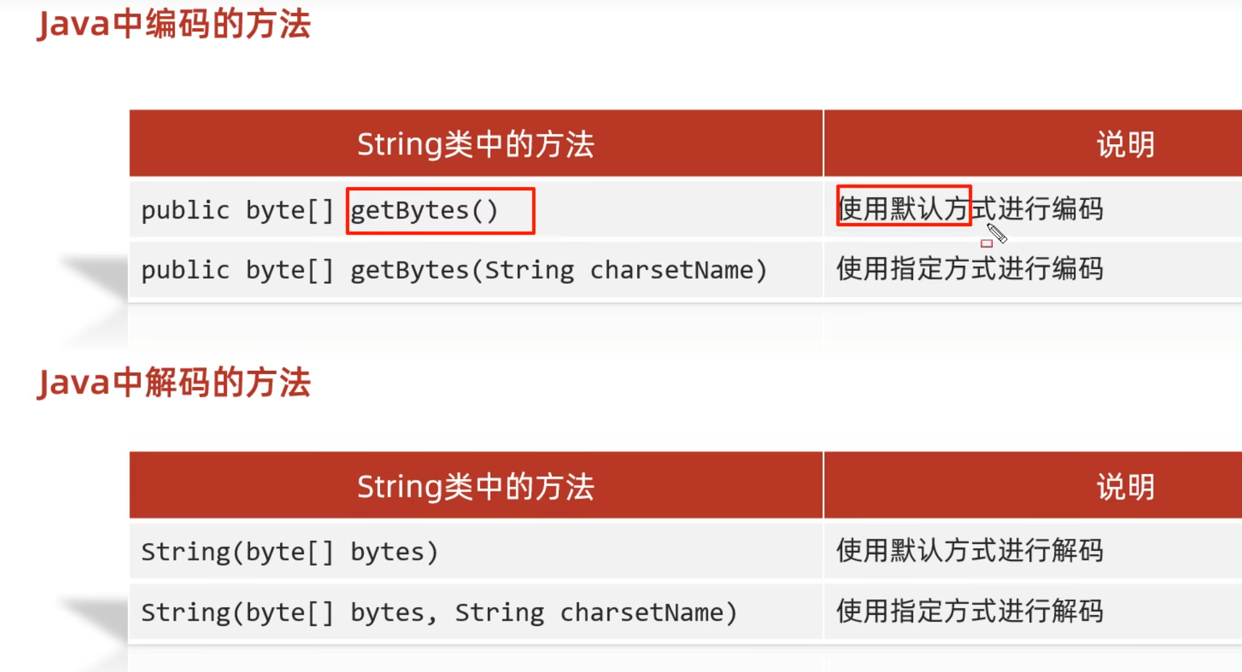Click the heading Java中编码的方法
Screen dimensions: 1242x672
[174, 25]
